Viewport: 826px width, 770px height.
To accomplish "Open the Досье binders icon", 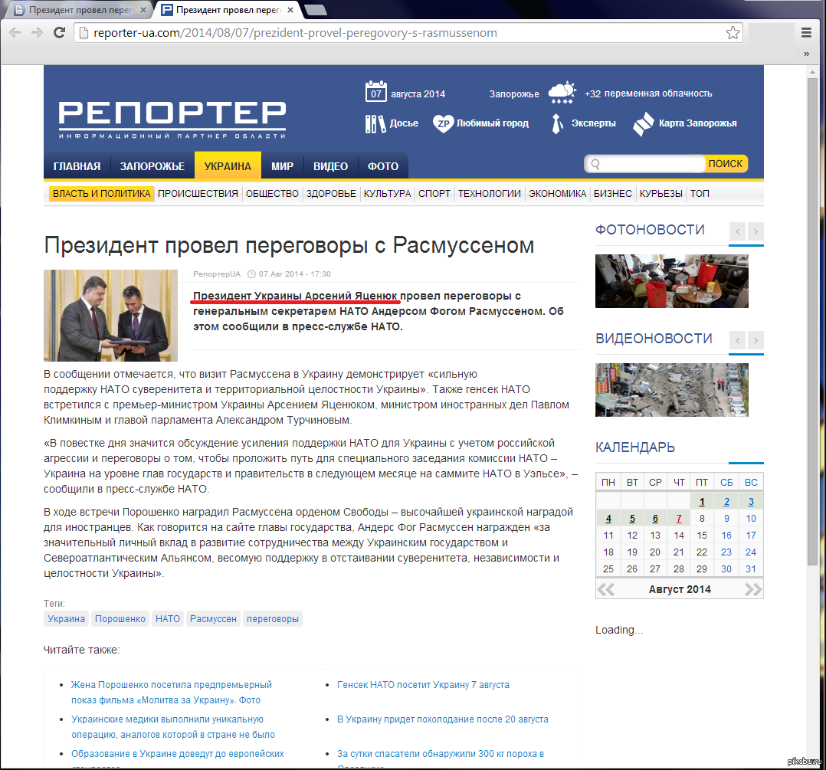I will click(x=375, y=123).
